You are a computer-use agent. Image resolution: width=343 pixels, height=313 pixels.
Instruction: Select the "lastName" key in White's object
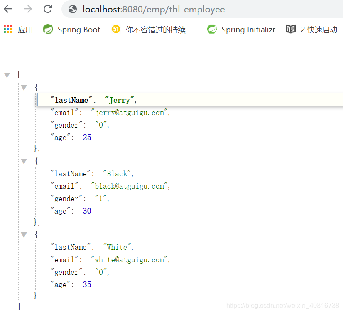click(71, 247)
